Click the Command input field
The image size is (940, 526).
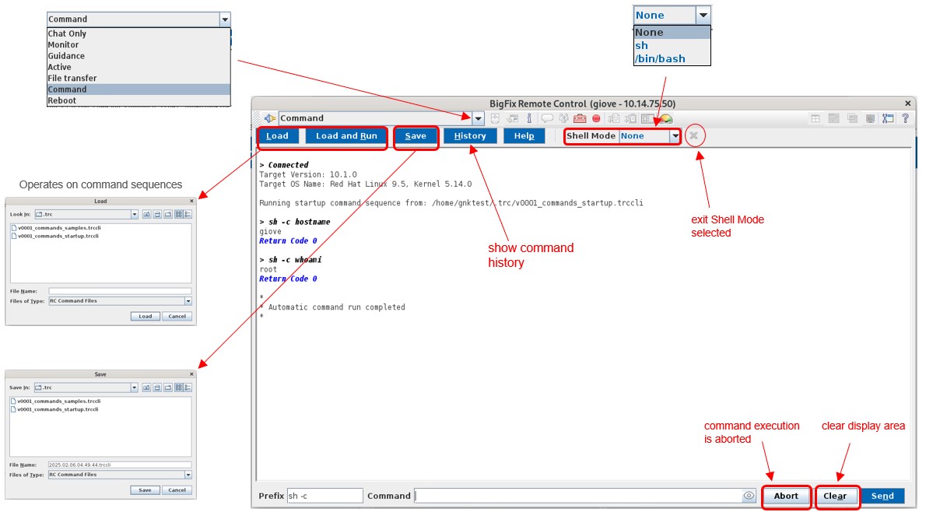[577, 496]
